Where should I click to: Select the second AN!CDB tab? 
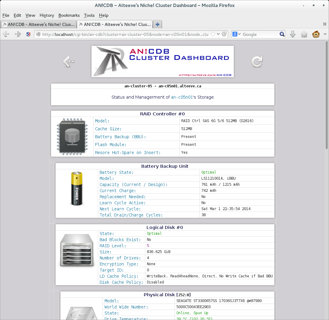(x=115, y=24)
